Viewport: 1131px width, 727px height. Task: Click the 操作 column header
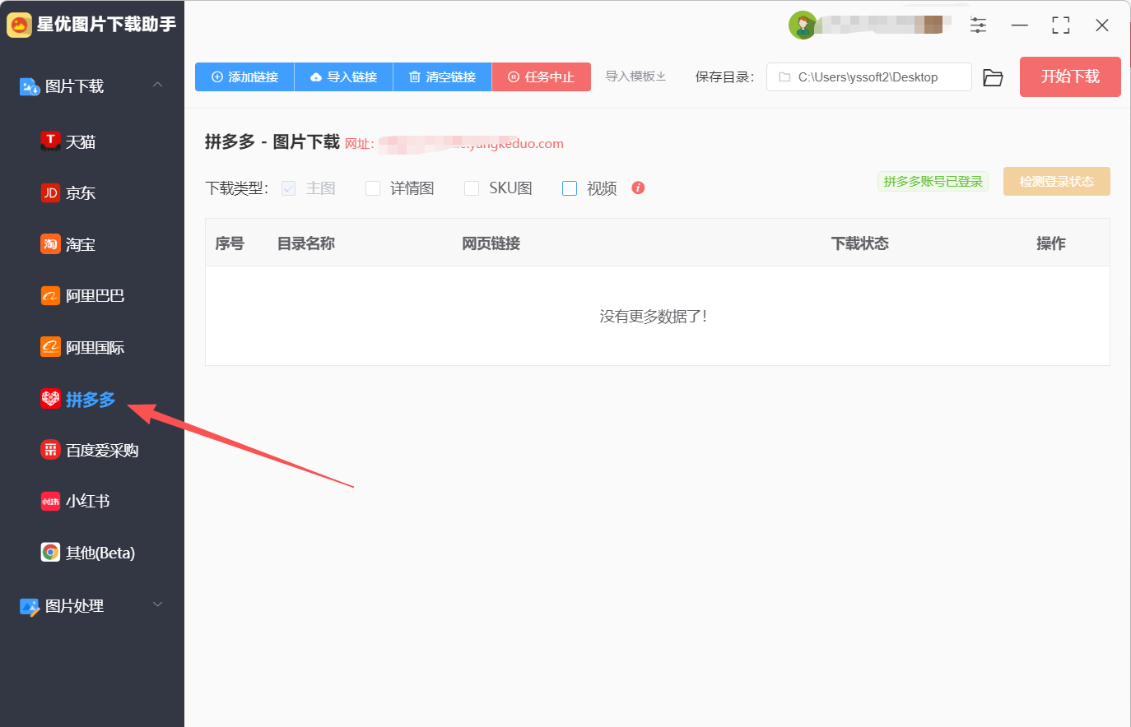[1051, 243]
